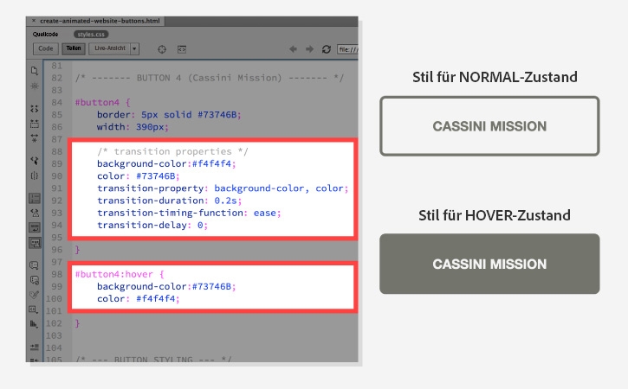Click the normal-state CASSINI MISSION outlined button
The width and height of the screenshot is (628, 389).
pyautogui.click(x=489, y=126)
